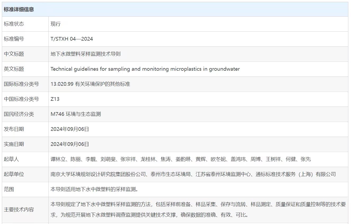Image resolution: width=351 pixels, height=224 pixels.
Task: Click the classification value Z13
Action: pyautogui.click(x=55, y=99)
